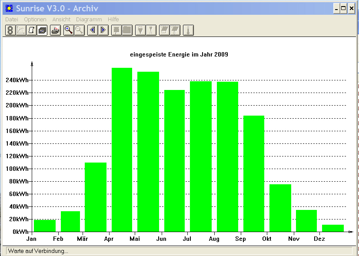Zoom in with the plus magnifier icon

69,30
